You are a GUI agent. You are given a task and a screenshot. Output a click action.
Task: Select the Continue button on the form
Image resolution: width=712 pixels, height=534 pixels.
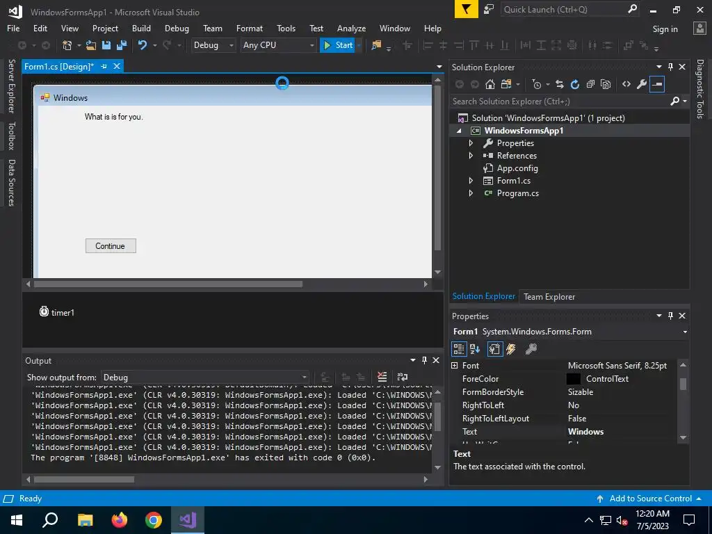click(x=111, y=246)
